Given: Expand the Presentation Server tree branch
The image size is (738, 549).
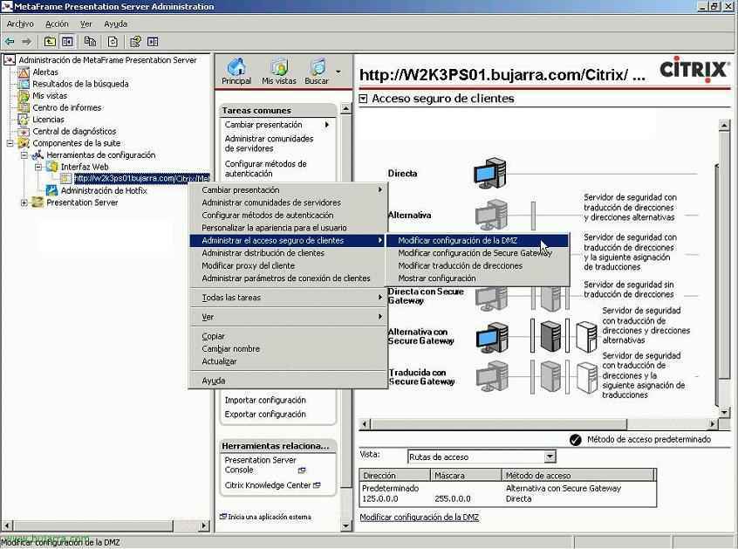Looking at the screenshot, I should pos(24,202).
